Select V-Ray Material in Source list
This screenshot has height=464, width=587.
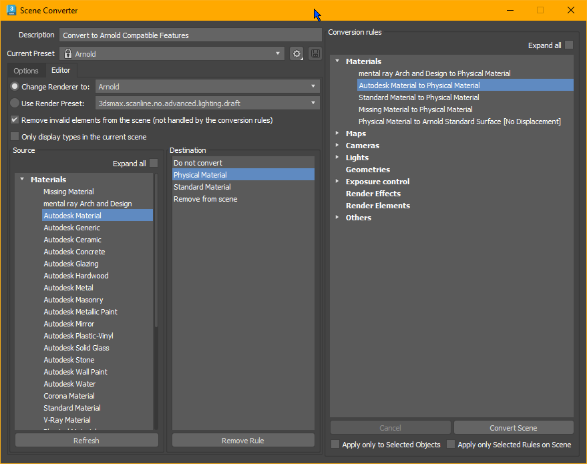tap(97, 420)
